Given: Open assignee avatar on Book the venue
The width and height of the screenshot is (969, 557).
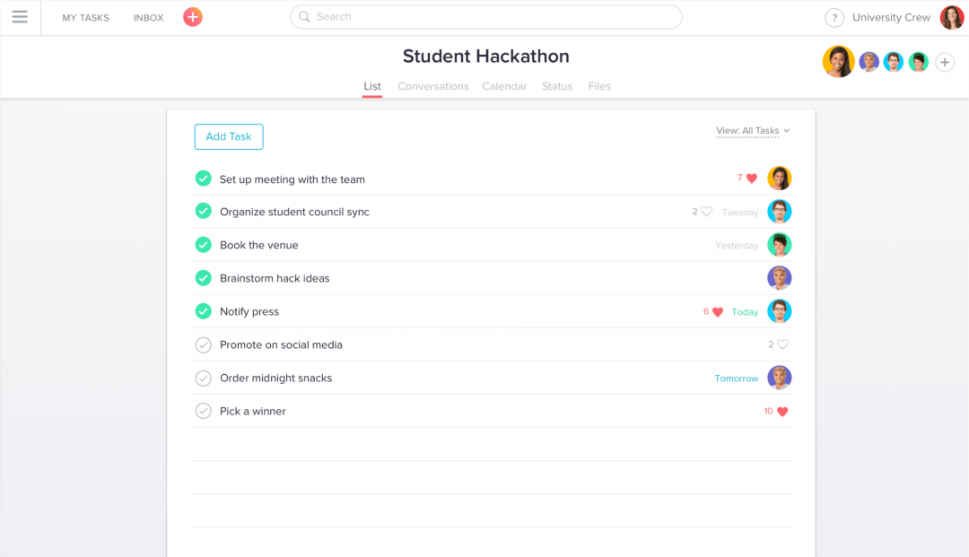Looking at the screenshot, I should point(780,245).
